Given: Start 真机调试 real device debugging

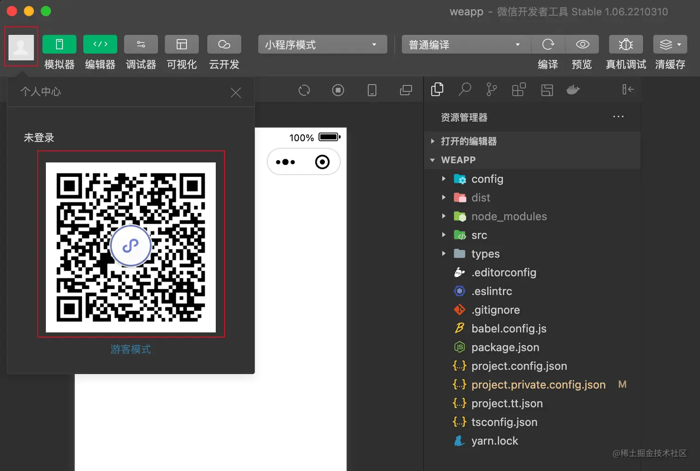Looking at the screenshot, I should (626, 44).
